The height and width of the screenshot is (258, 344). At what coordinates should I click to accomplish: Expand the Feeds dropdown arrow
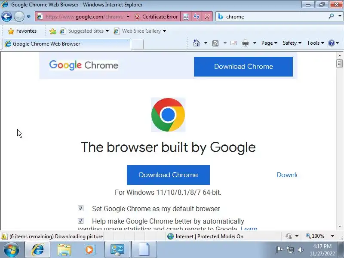pos(225,43)
